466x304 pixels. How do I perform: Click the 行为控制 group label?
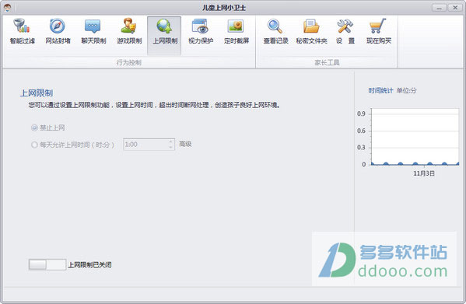(x=128, y=62)
